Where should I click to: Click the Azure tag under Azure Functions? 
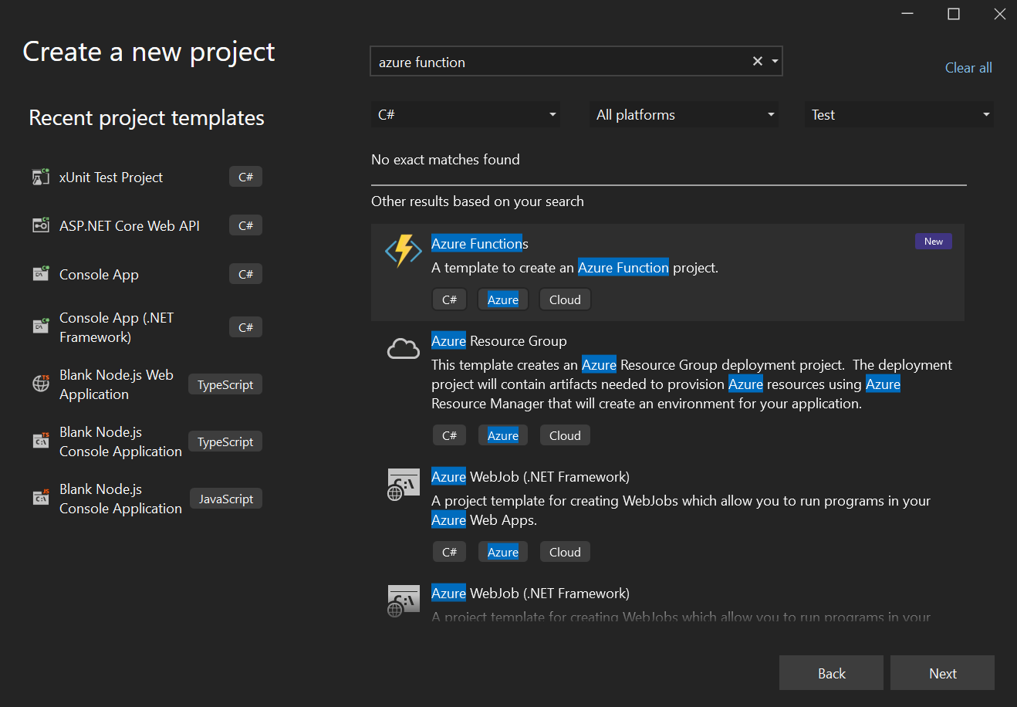503,299
